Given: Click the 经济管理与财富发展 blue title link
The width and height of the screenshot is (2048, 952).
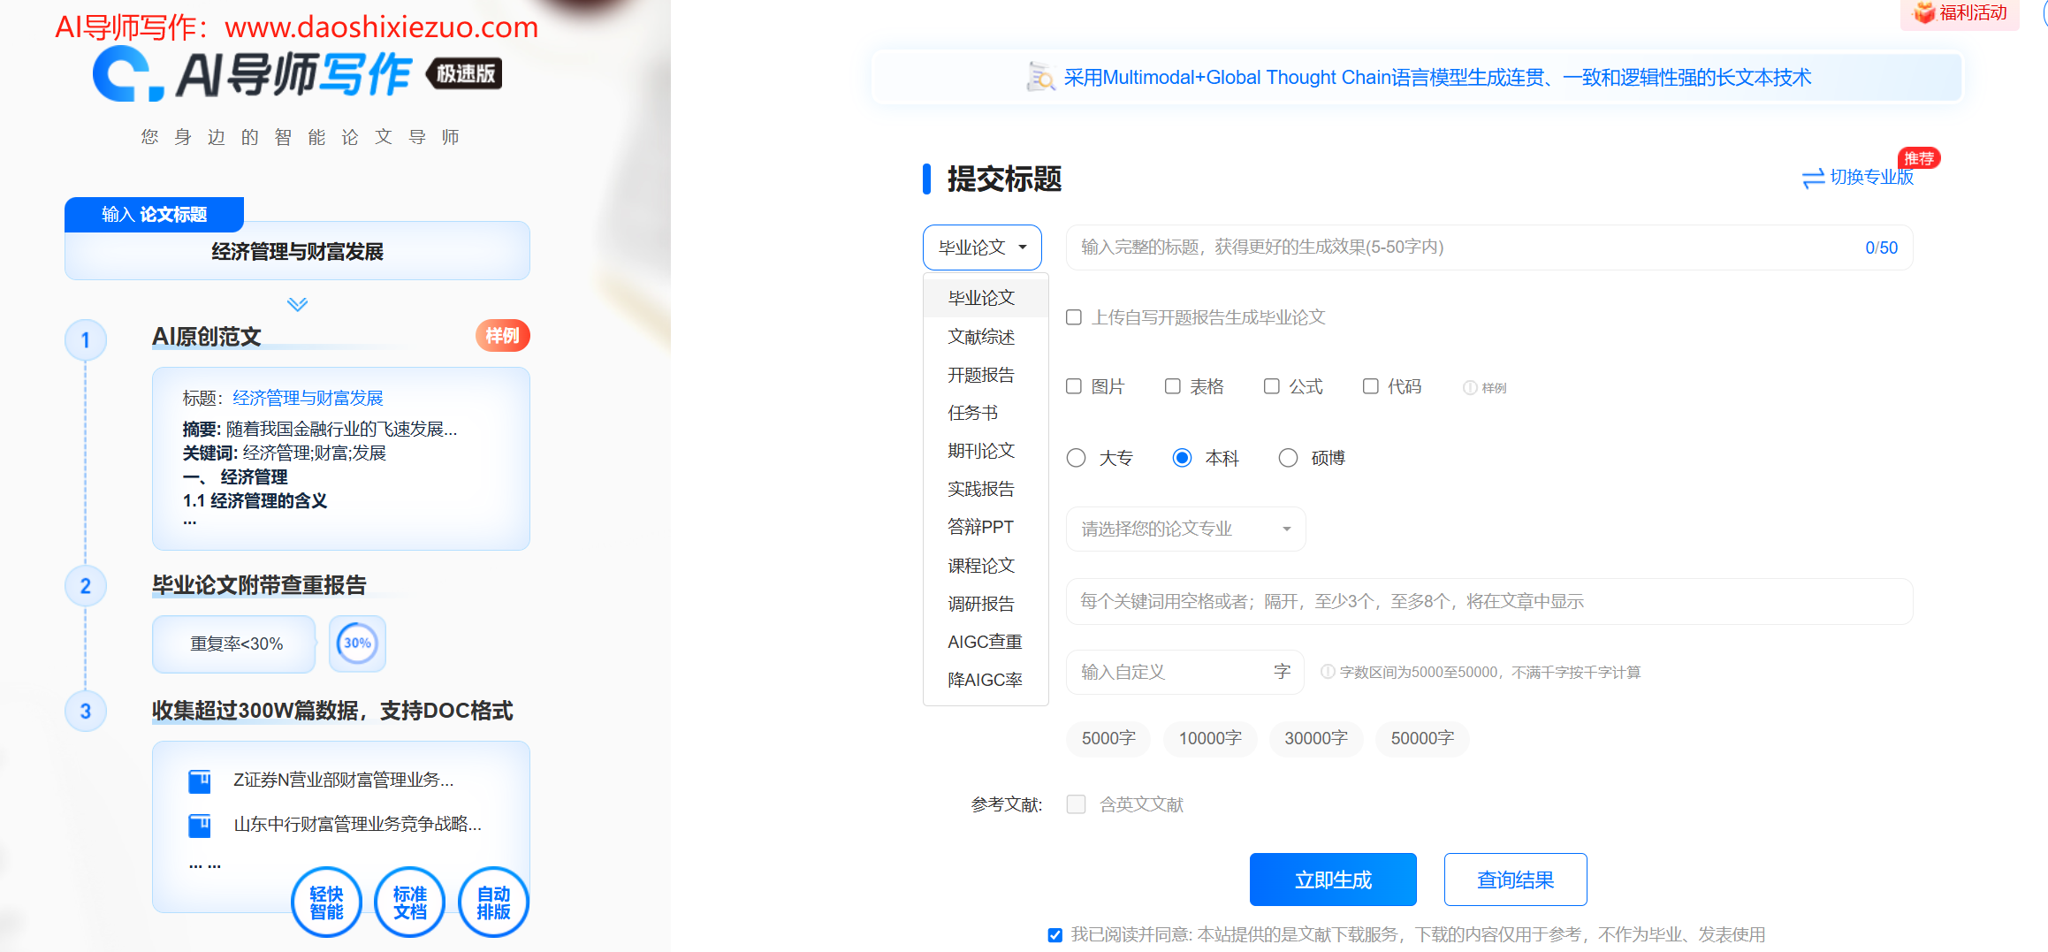Looking at the screenshot, I should (308, 398).
